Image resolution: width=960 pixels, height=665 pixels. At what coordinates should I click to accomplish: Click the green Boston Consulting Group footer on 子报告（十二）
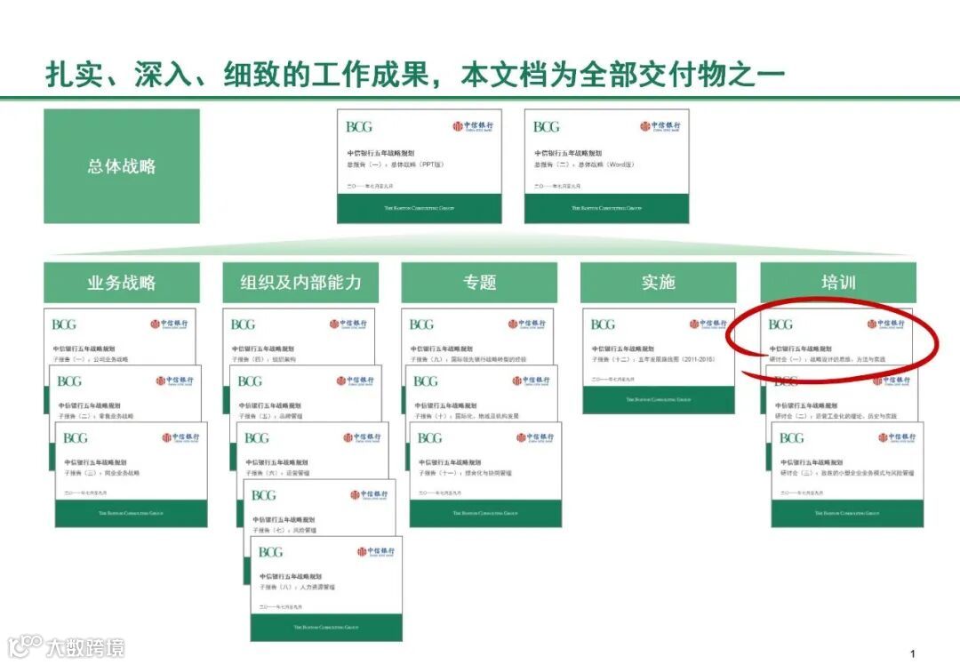click(659, 400)
